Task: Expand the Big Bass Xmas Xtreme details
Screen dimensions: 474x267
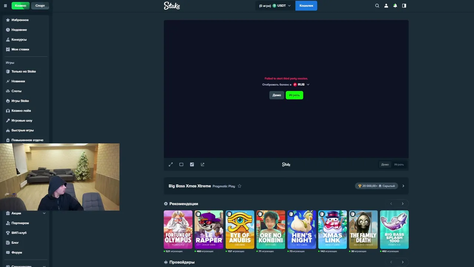Action: 403,186
